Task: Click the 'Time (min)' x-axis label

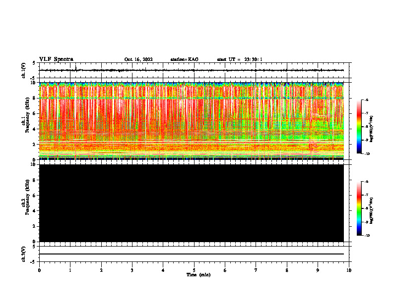Action: click(198, 275)
